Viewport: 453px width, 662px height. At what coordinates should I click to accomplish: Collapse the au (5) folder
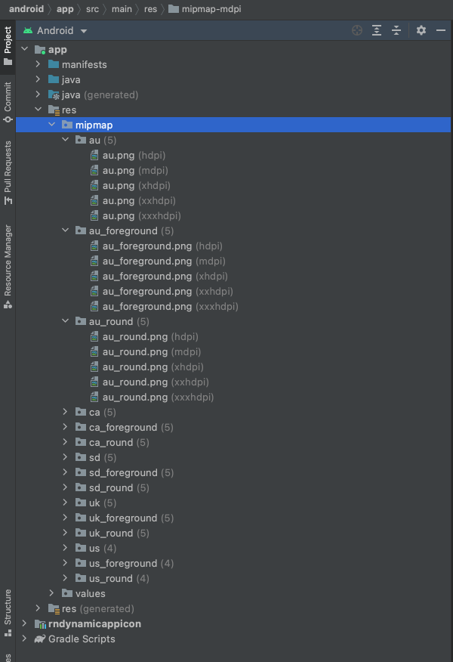coord(66,140)
